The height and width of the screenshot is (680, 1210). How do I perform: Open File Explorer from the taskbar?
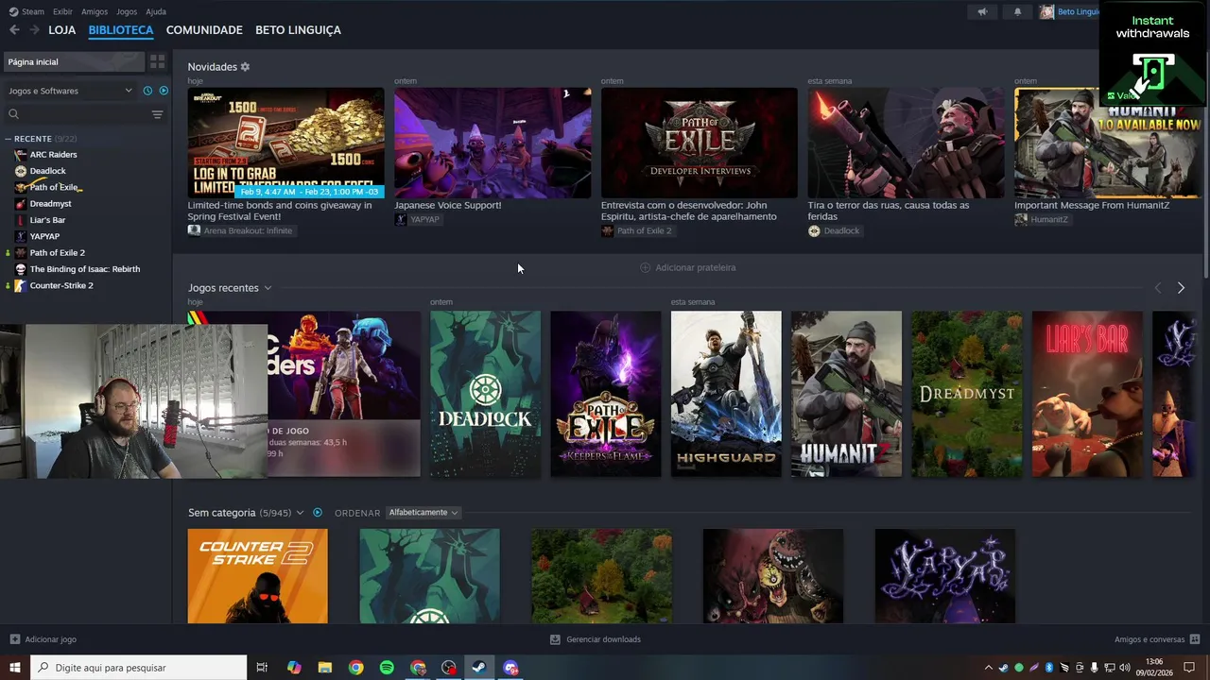click(x=324, y=668)
